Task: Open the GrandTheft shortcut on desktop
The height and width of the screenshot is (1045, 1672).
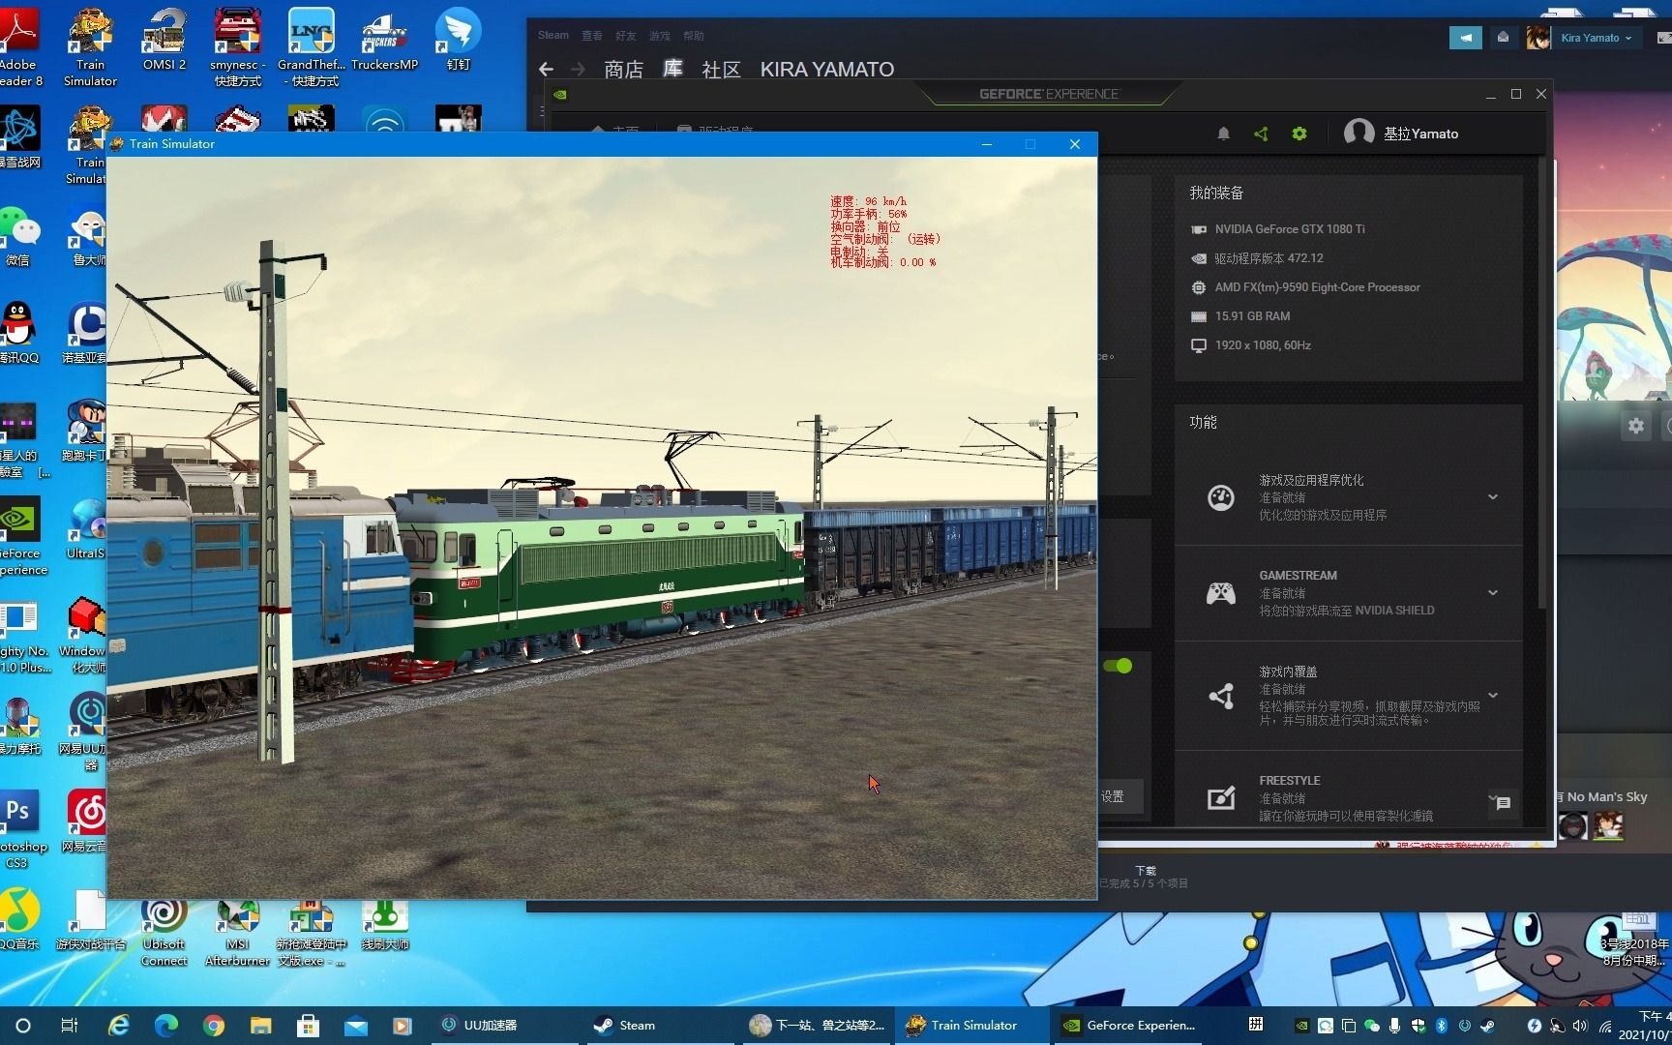Action: (312, 47)
